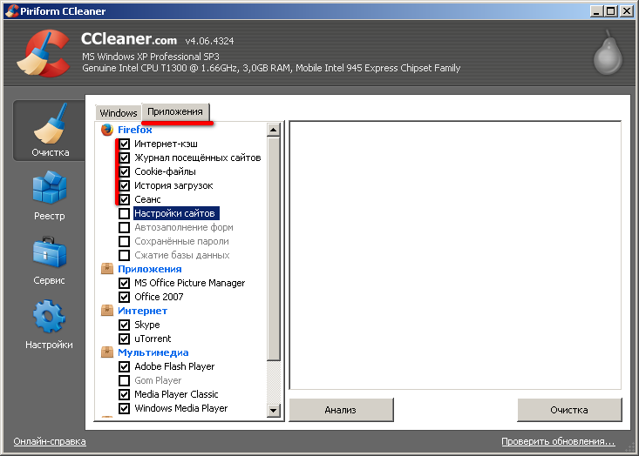Viewport: 639px width, 456px height.
Task: Click the Firefox browser icon in list
Action: pos(106,130)
